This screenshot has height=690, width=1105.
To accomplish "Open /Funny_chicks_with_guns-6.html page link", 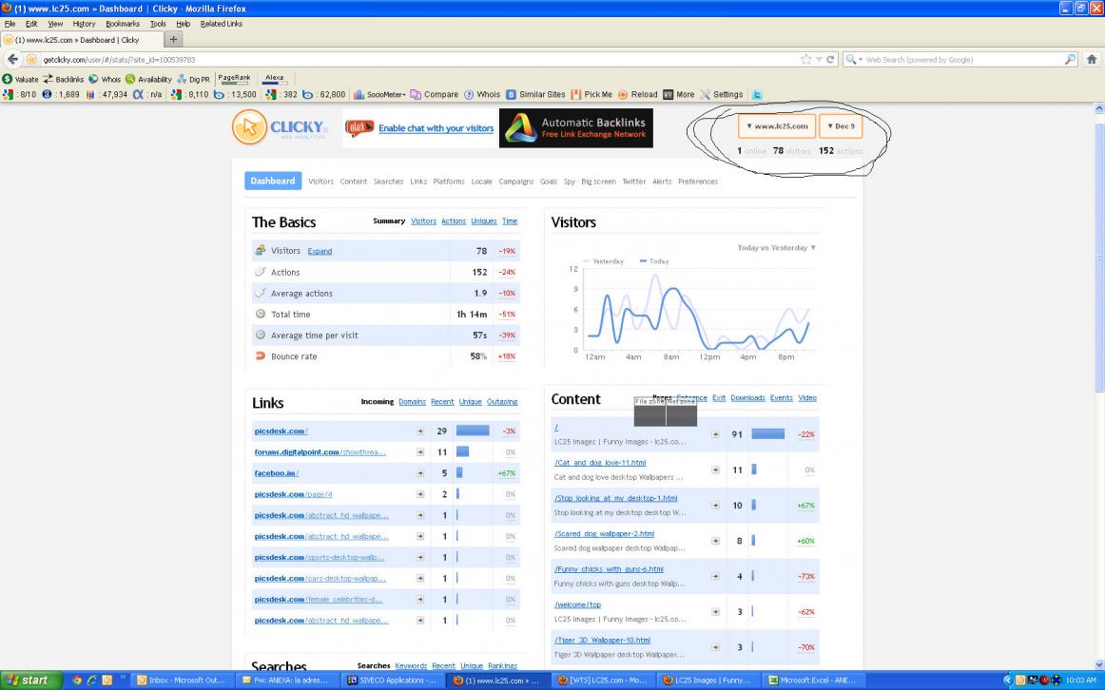I will pyautogui.click(x=609, y=569).
